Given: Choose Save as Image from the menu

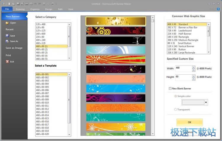Looking at the screenshot, I should pyautogui.click(x=14, y=48).
